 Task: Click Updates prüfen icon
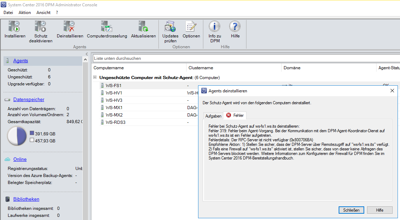click(x=170, y=27)
